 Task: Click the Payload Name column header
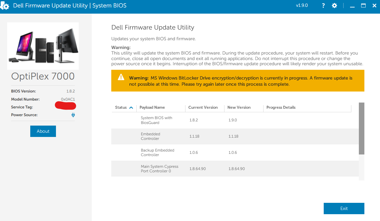click(152, 107)
